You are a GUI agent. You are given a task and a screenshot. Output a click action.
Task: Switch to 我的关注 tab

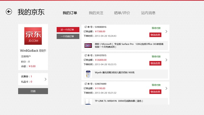tap(96, 13)
